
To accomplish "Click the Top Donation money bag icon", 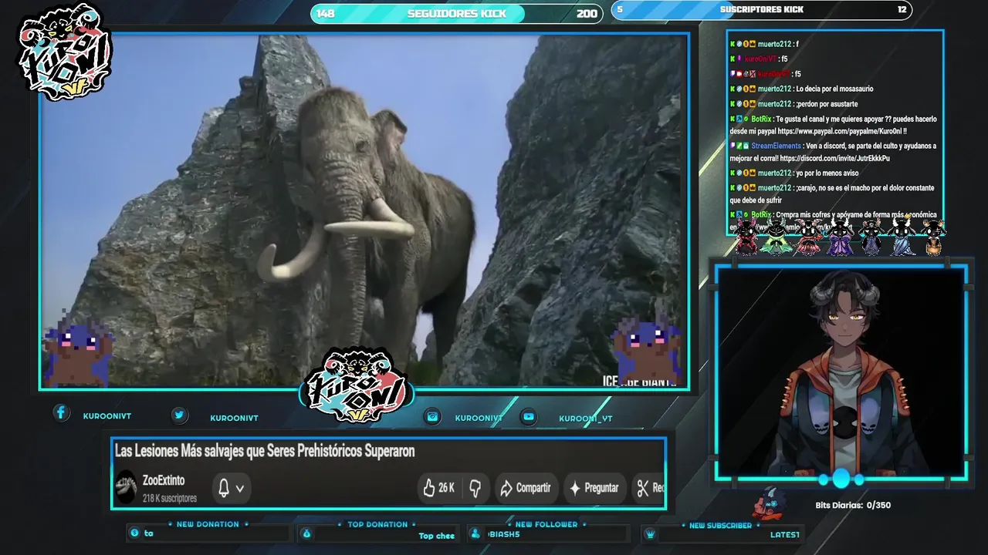I will click(306, 533).
